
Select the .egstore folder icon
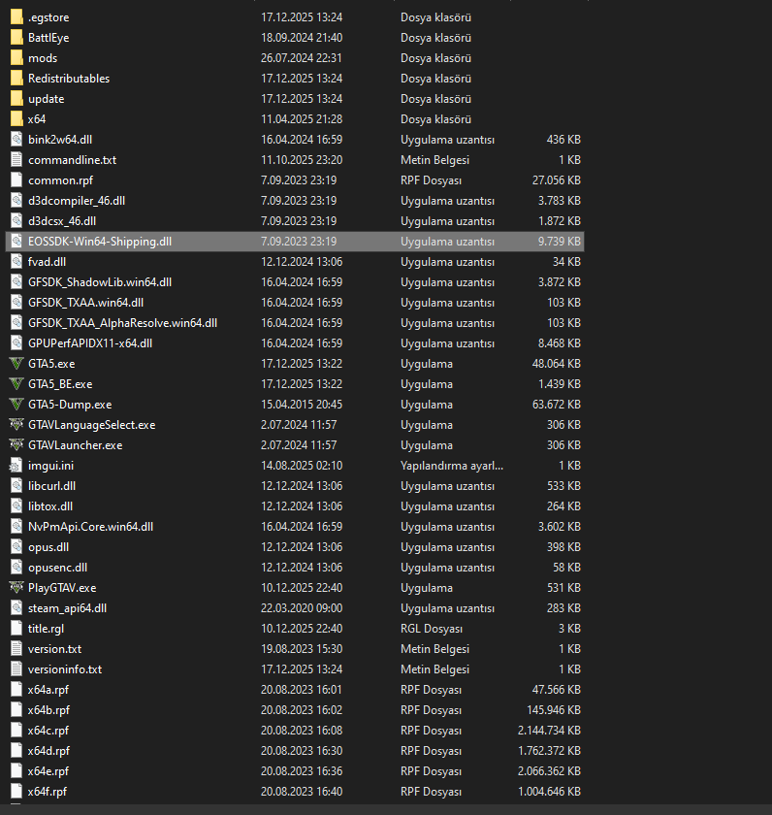(x=16, y=17)
